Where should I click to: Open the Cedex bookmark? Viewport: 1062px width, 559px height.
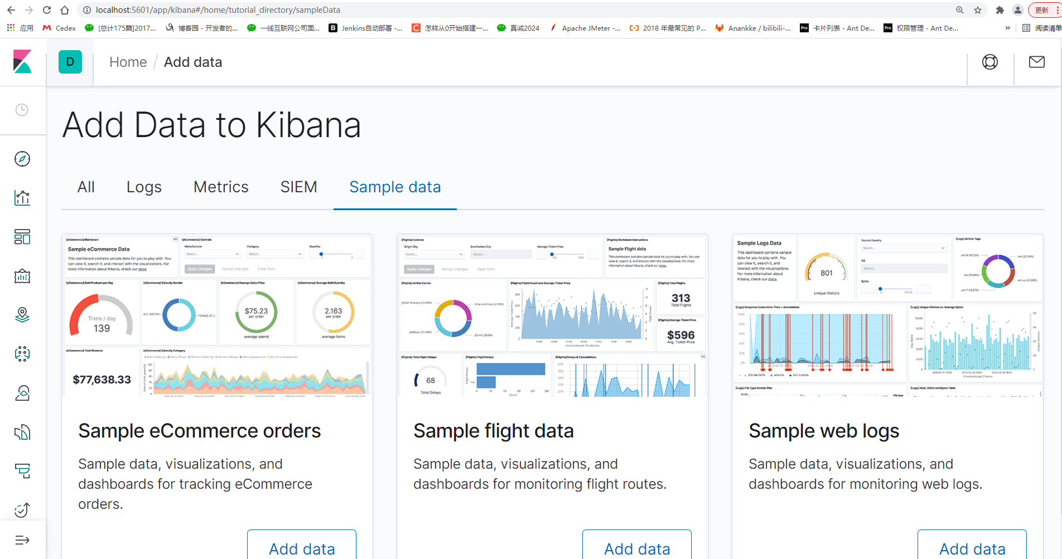tap(59, 28)
